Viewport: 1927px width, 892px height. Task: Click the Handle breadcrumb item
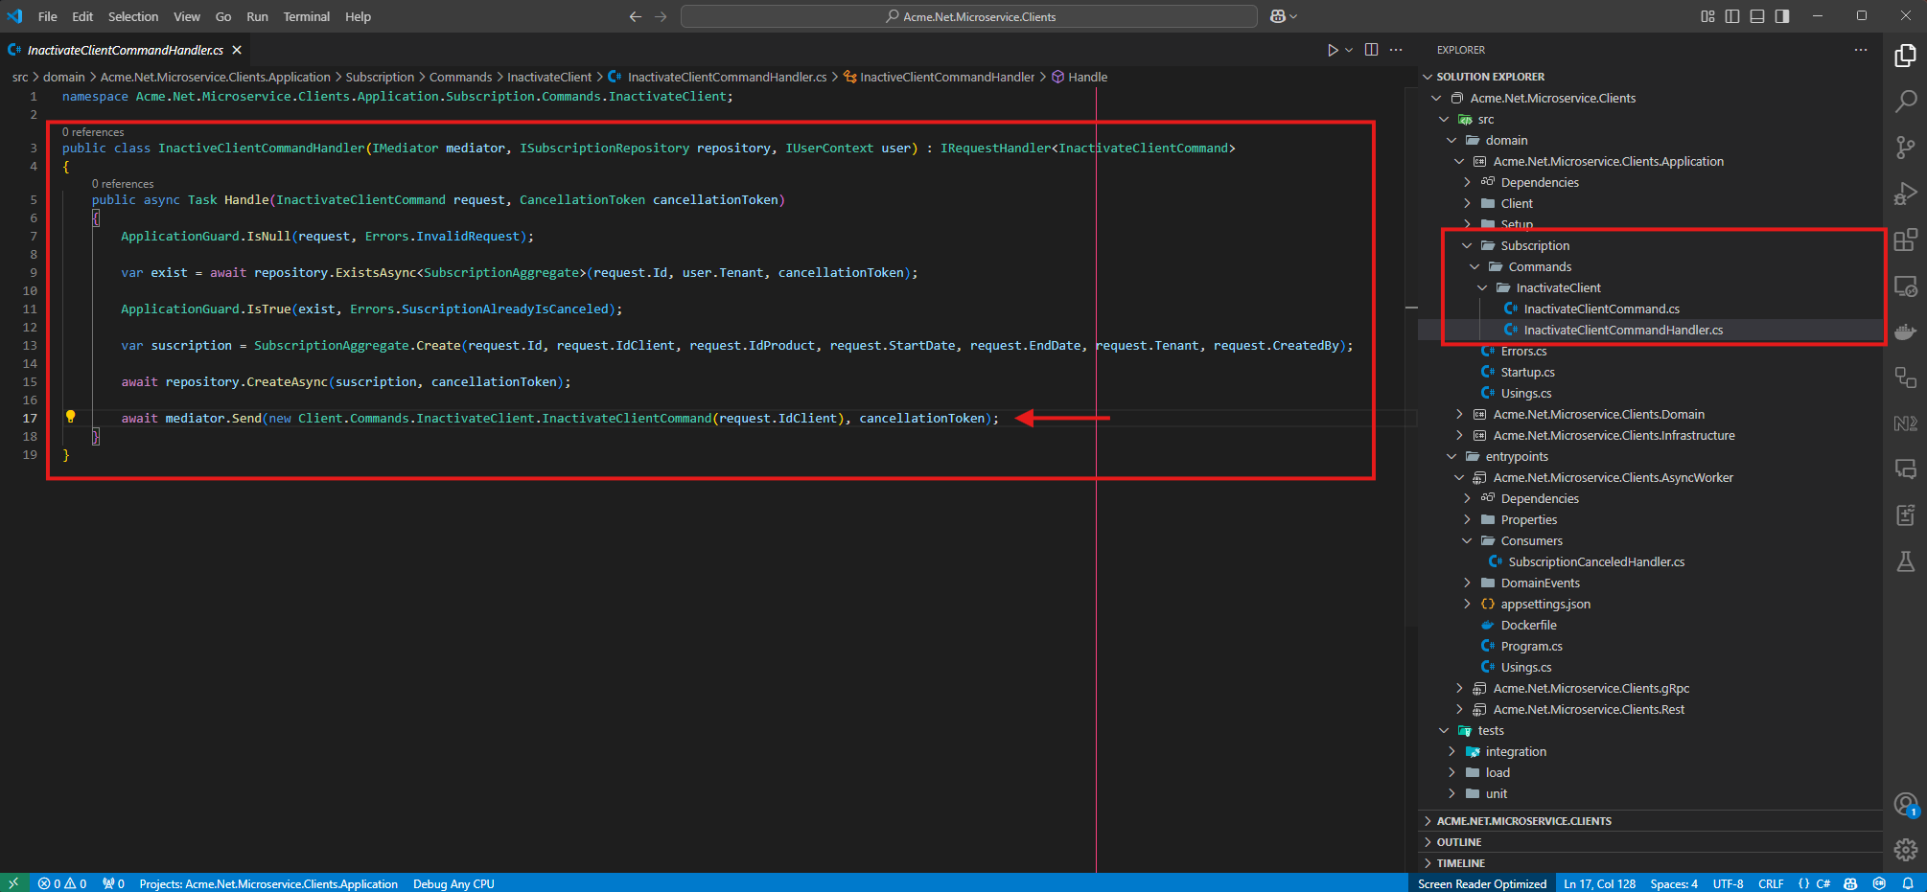click(1087, 77)
